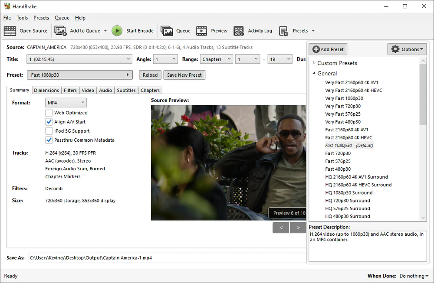Switch to the Subtitles tab
434x283 pixels.
pos(126,91)
